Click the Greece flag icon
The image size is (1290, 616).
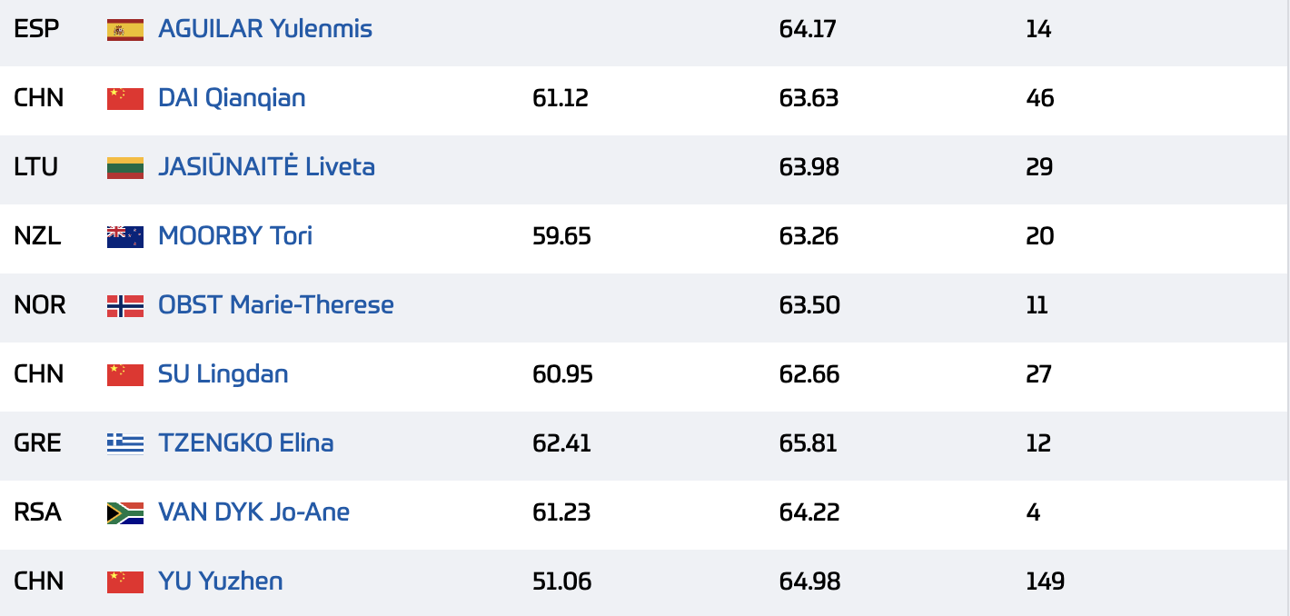(x=125, y=444)
